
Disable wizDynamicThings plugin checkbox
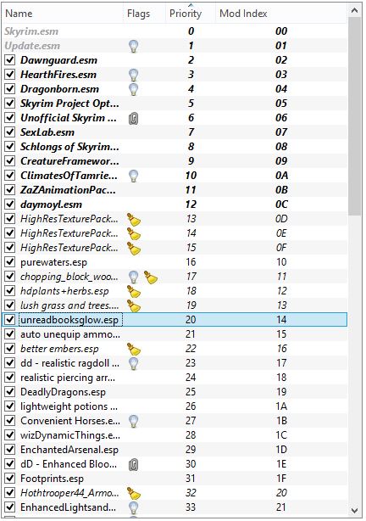(10, 435)
